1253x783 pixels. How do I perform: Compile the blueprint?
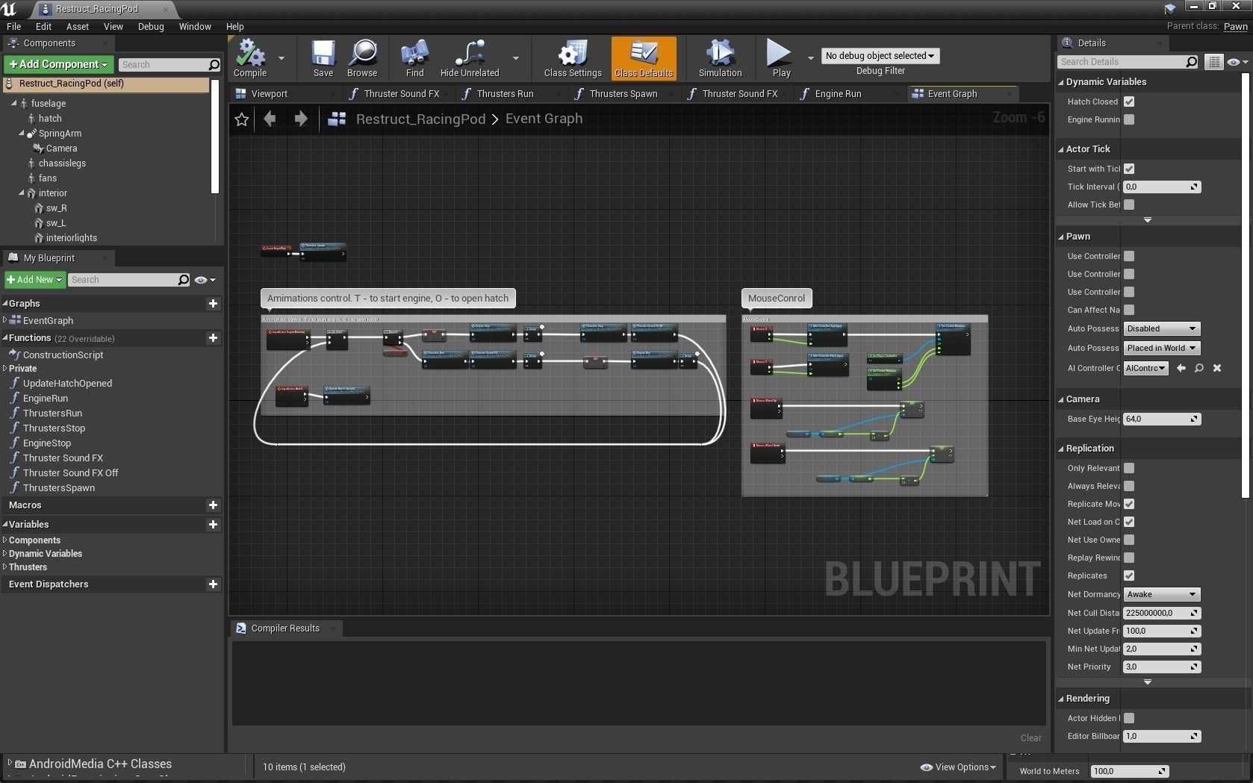[249, 58]
